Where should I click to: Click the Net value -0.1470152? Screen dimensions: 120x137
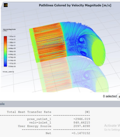click(81, 133)
